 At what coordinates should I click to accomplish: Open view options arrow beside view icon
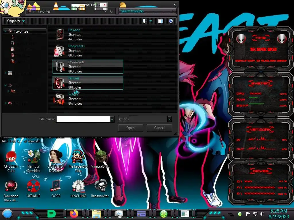click(x=151, y=21)
